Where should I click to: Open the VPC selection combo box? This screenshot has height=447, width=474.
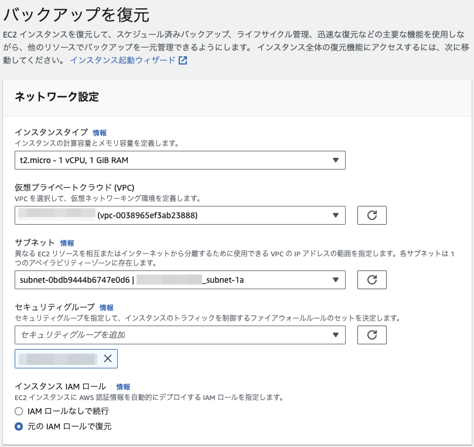(x=176, y=215)
